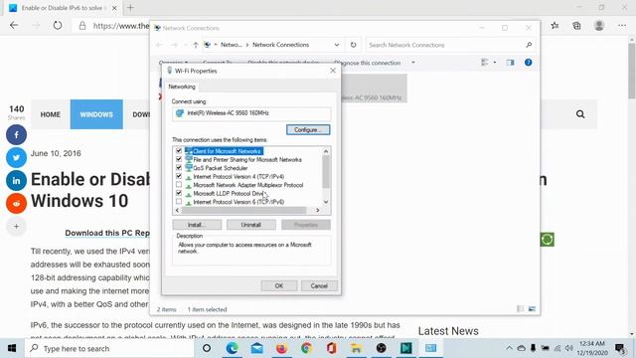Launch Google Chrome from taskbar

(x=307, y=348)
